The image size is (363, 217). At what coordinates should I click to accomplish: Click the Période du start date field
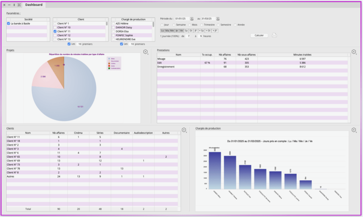pos(181,18)
